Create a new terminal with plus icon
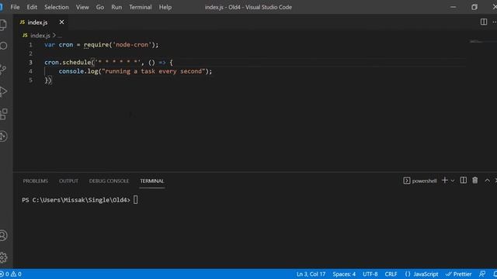497x279 pixels. (445, 181)
